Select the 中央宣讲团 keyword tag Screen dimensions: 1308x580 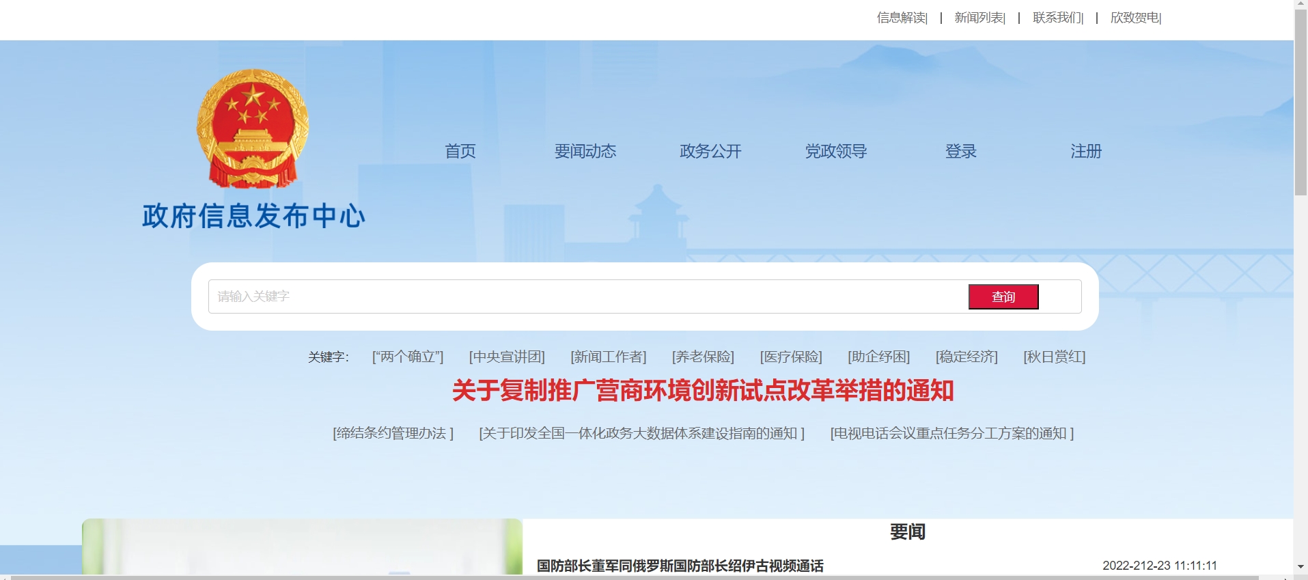pyautogui.click(x=507, y=357)
